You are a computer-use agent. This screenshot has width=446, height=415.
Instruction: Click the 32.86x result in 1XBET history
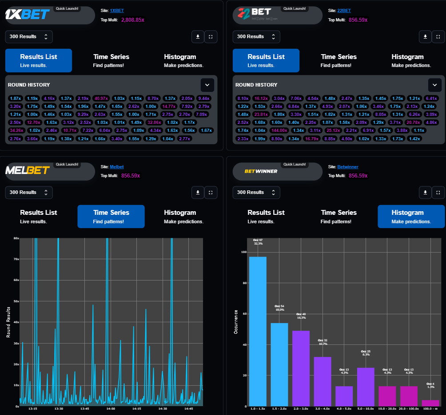[155, 123]
